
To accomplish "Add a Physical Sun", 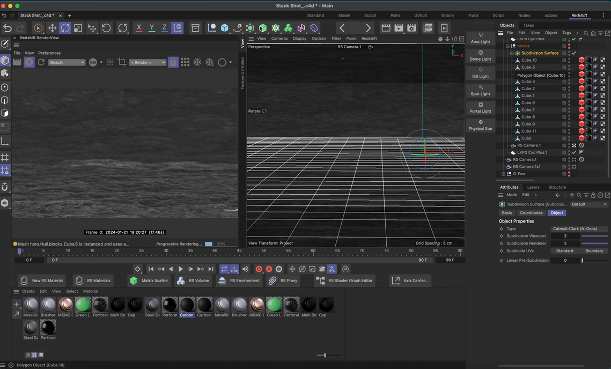I will [480, 125].
